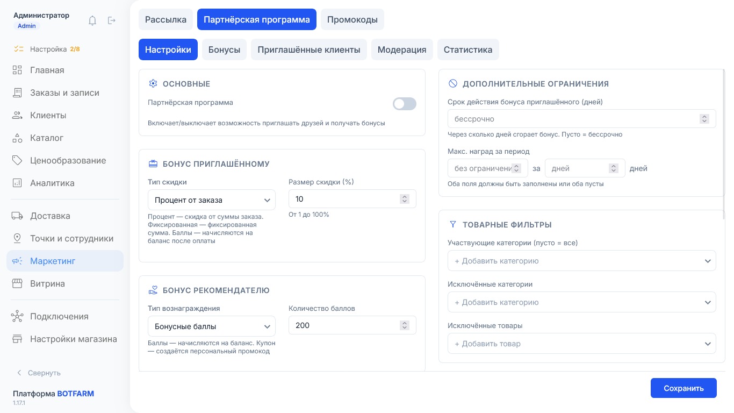
Task: Open the Бонусы sub-tab
Action: pyautogui.click(x=224, y=49)
